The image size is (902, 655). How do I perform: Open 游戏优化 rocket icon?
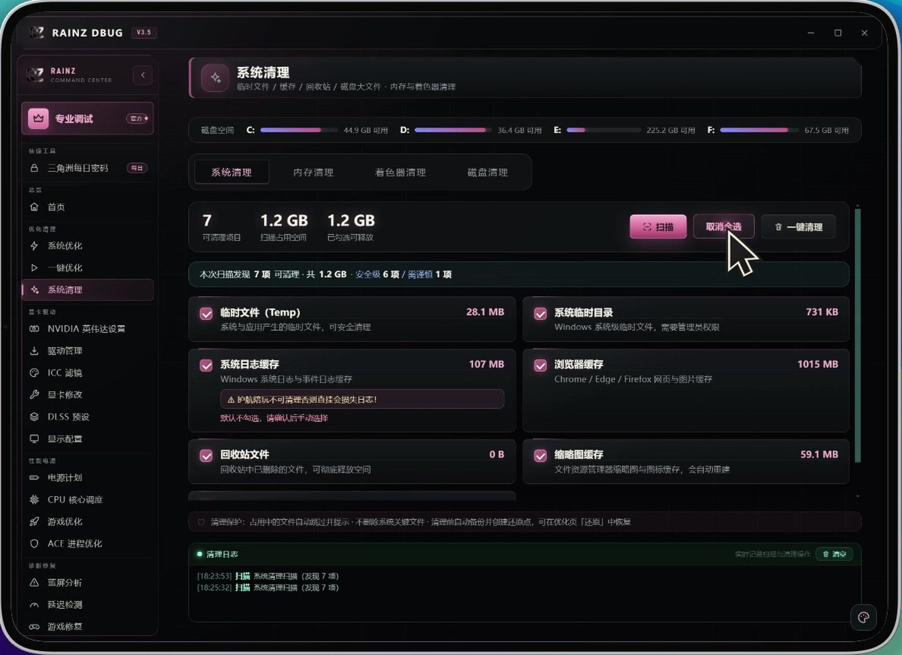pos(34,522)
